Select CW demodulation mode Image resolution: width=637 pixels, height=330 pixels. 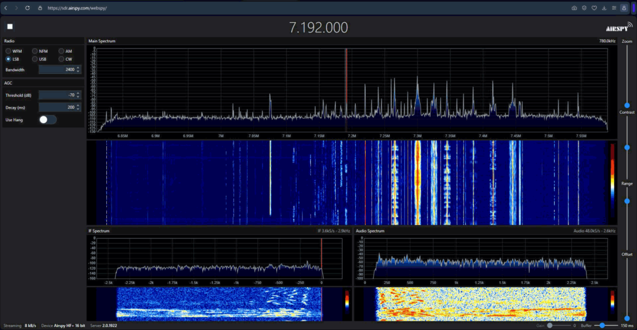(x=61, y=59)
